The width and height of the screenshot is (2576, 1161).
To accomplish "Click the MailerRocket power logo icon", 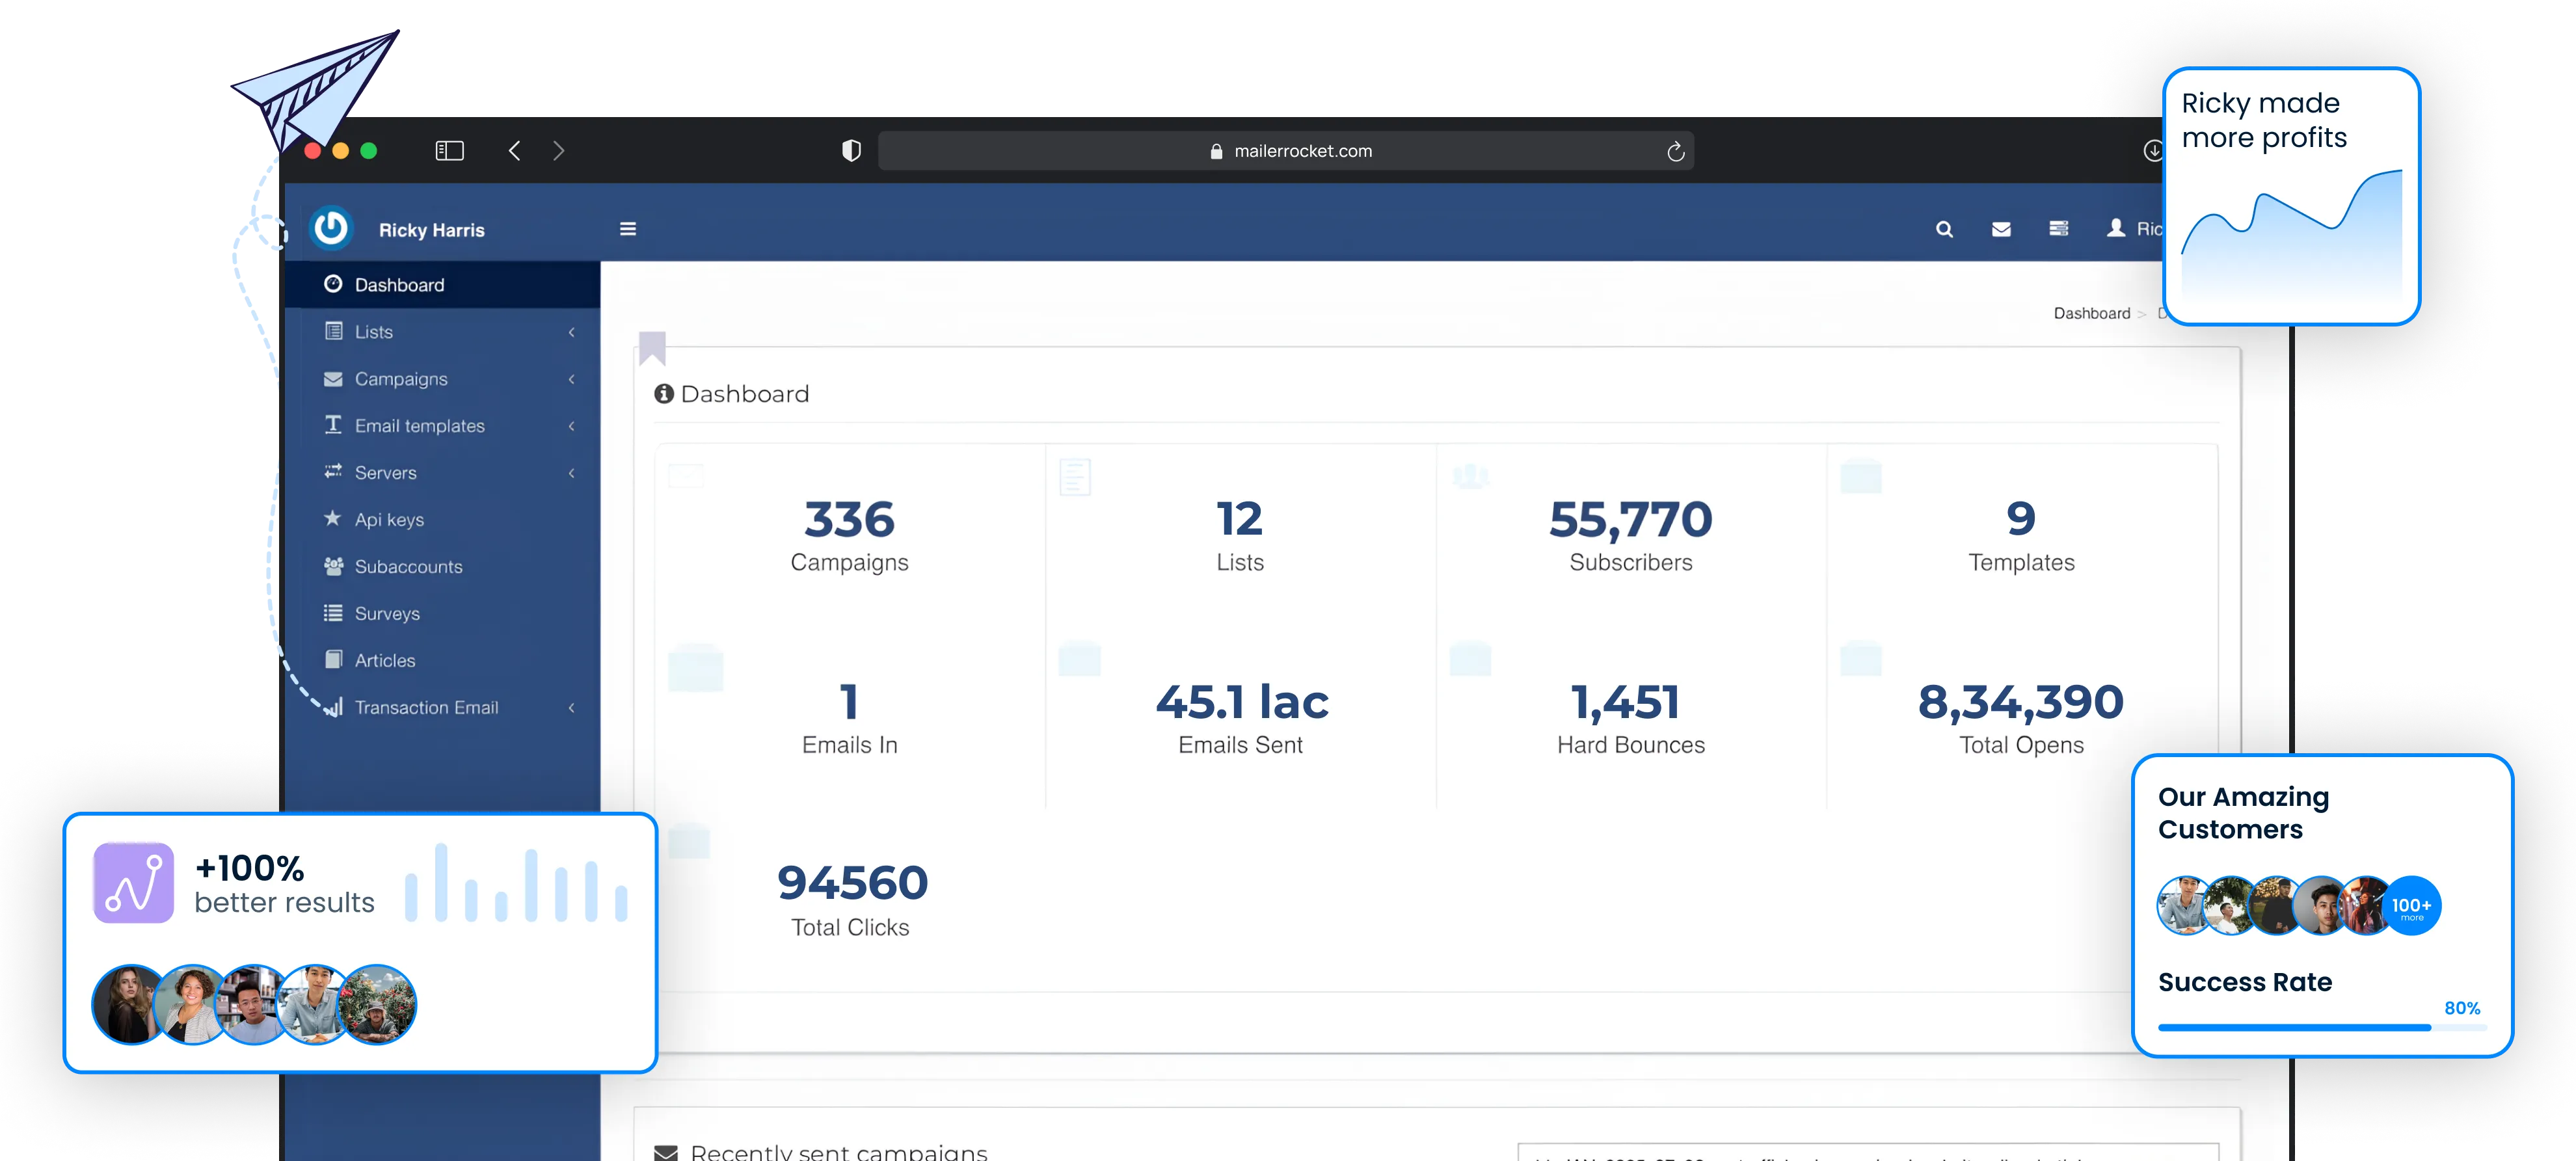I will (331, 228).
